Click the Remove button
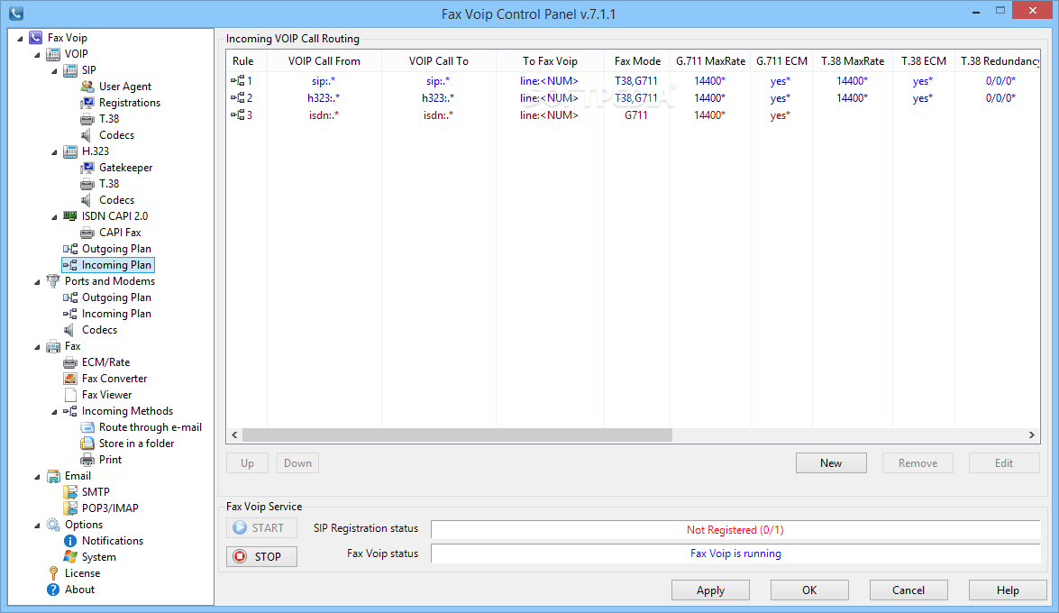Image resolution: width=1059 pixels, height=613 pixels. [917, 463]
